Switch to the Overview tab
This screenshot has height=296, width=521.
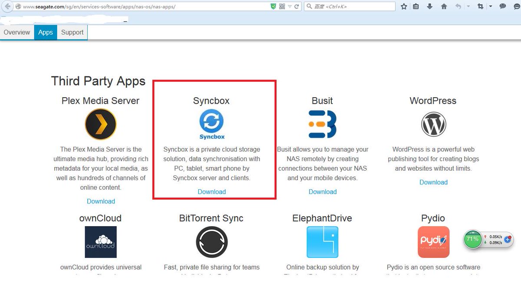(x=17, y=33)
